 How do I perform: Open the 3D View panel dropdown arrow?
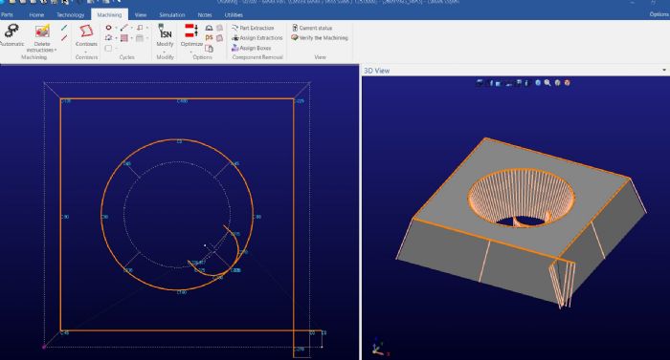tap(664, 70)
